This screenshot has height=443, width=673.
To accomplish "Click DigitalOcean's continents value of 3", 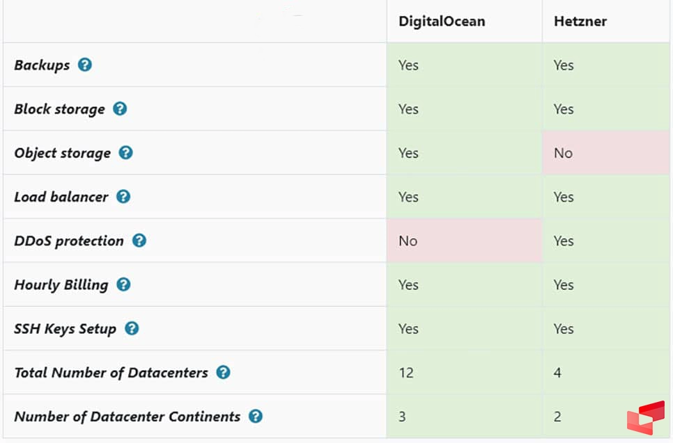I will click(x=402, y=417).
